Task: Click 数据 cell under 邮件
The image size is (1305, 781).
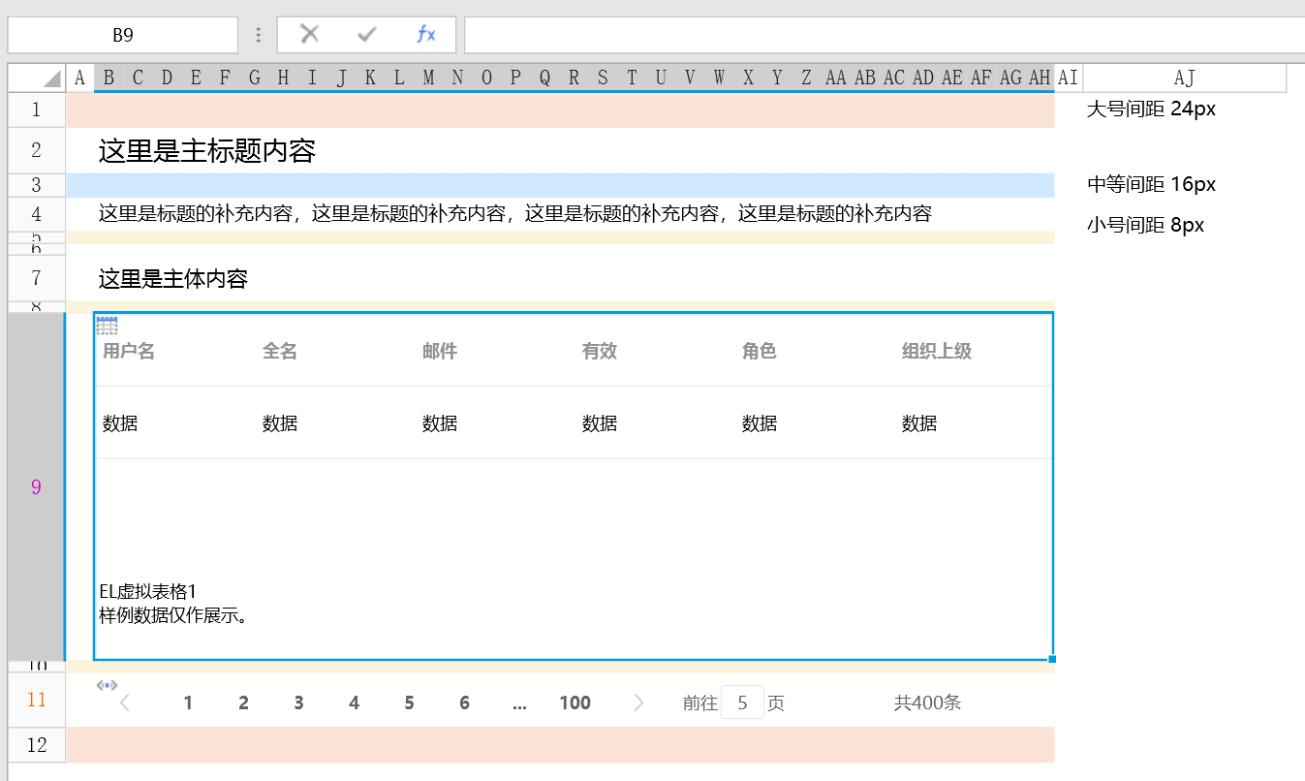Action: click(x=440, y=423)
